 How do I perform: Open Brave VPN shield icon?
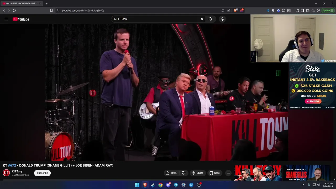click(x=318, y=10)
